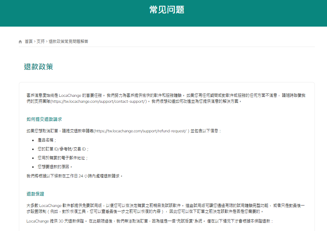Click the 退款政策 heading
The image size is (327, 231).
pos(38,67)
